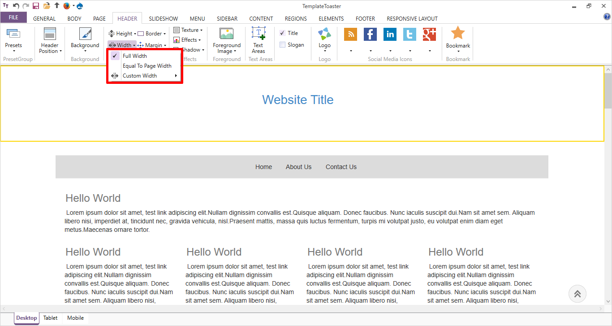Switch to Tablet view

click(50, 318)
